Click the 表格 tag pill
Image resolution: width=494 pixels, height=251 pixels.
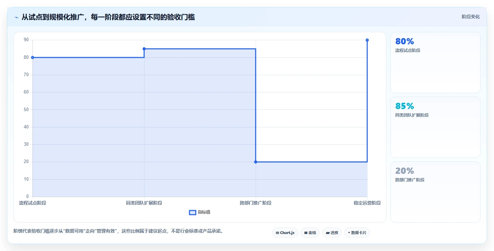310,233
